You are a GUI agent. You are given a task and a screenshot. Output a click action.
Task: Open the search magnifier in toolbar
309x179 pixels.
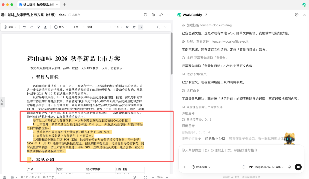click(158, 27)
